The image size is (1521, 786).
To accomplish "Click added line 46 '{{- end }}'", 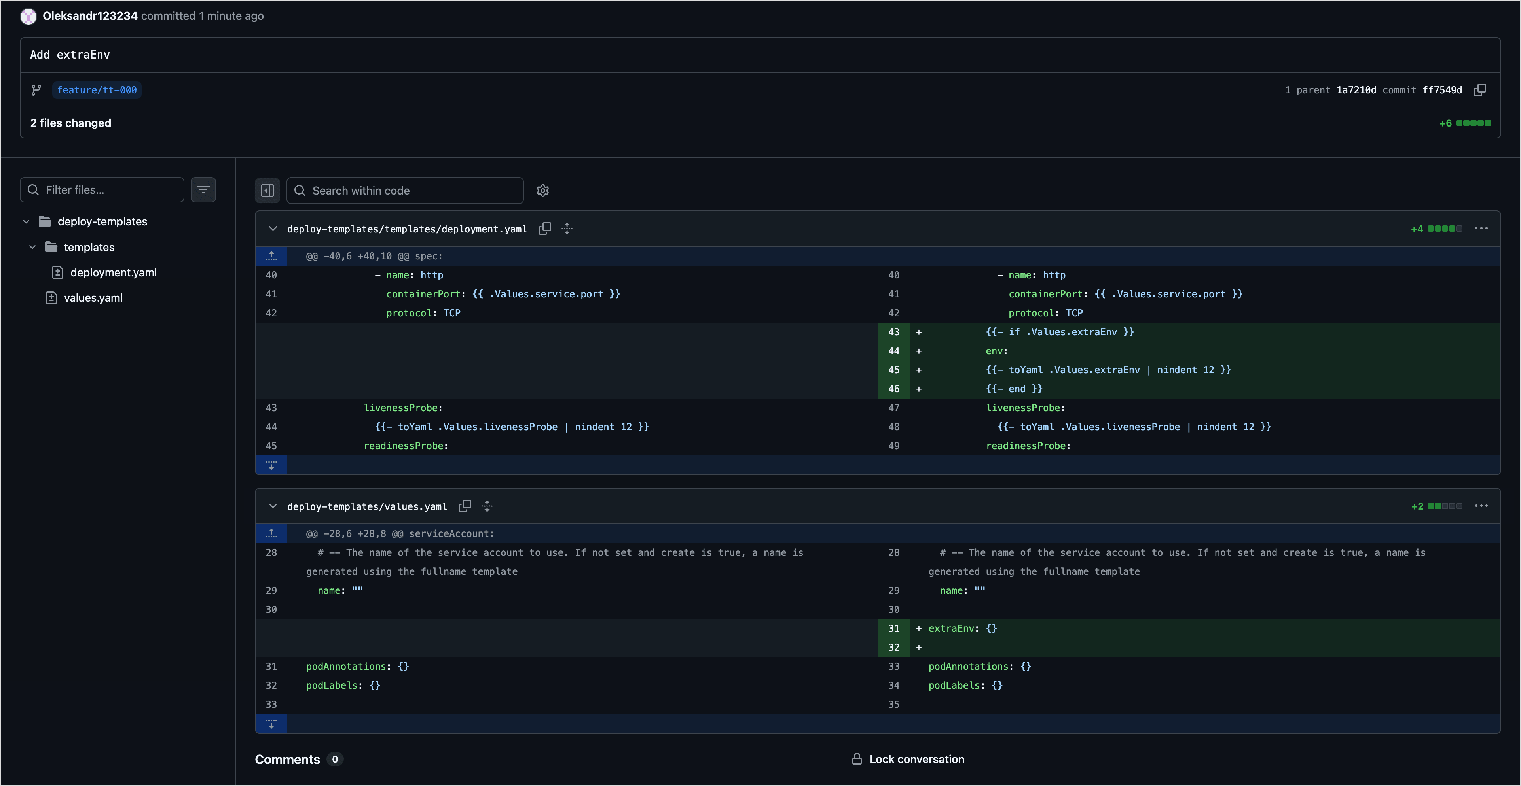I will tap(1189, 389).
